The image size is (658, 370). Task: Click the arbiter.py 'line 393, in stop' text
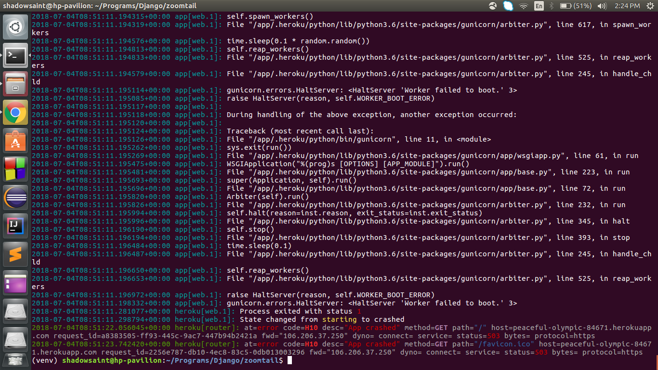pyautogui.click(x=593, y=238)
